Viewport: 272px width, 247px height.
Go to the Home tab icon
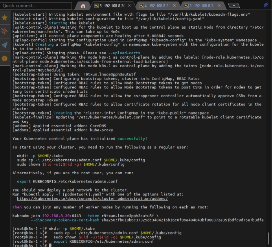pyautogui.click(x=83, y=6)
